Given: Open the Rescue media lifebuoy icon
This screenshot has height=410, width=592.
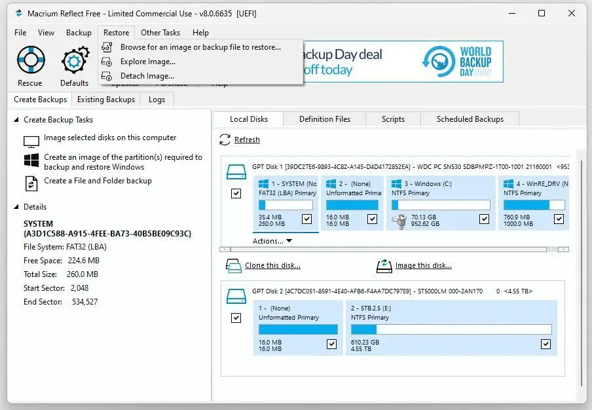Looking at the screenshot, I should pyautogui.click(x=31, y=60).
